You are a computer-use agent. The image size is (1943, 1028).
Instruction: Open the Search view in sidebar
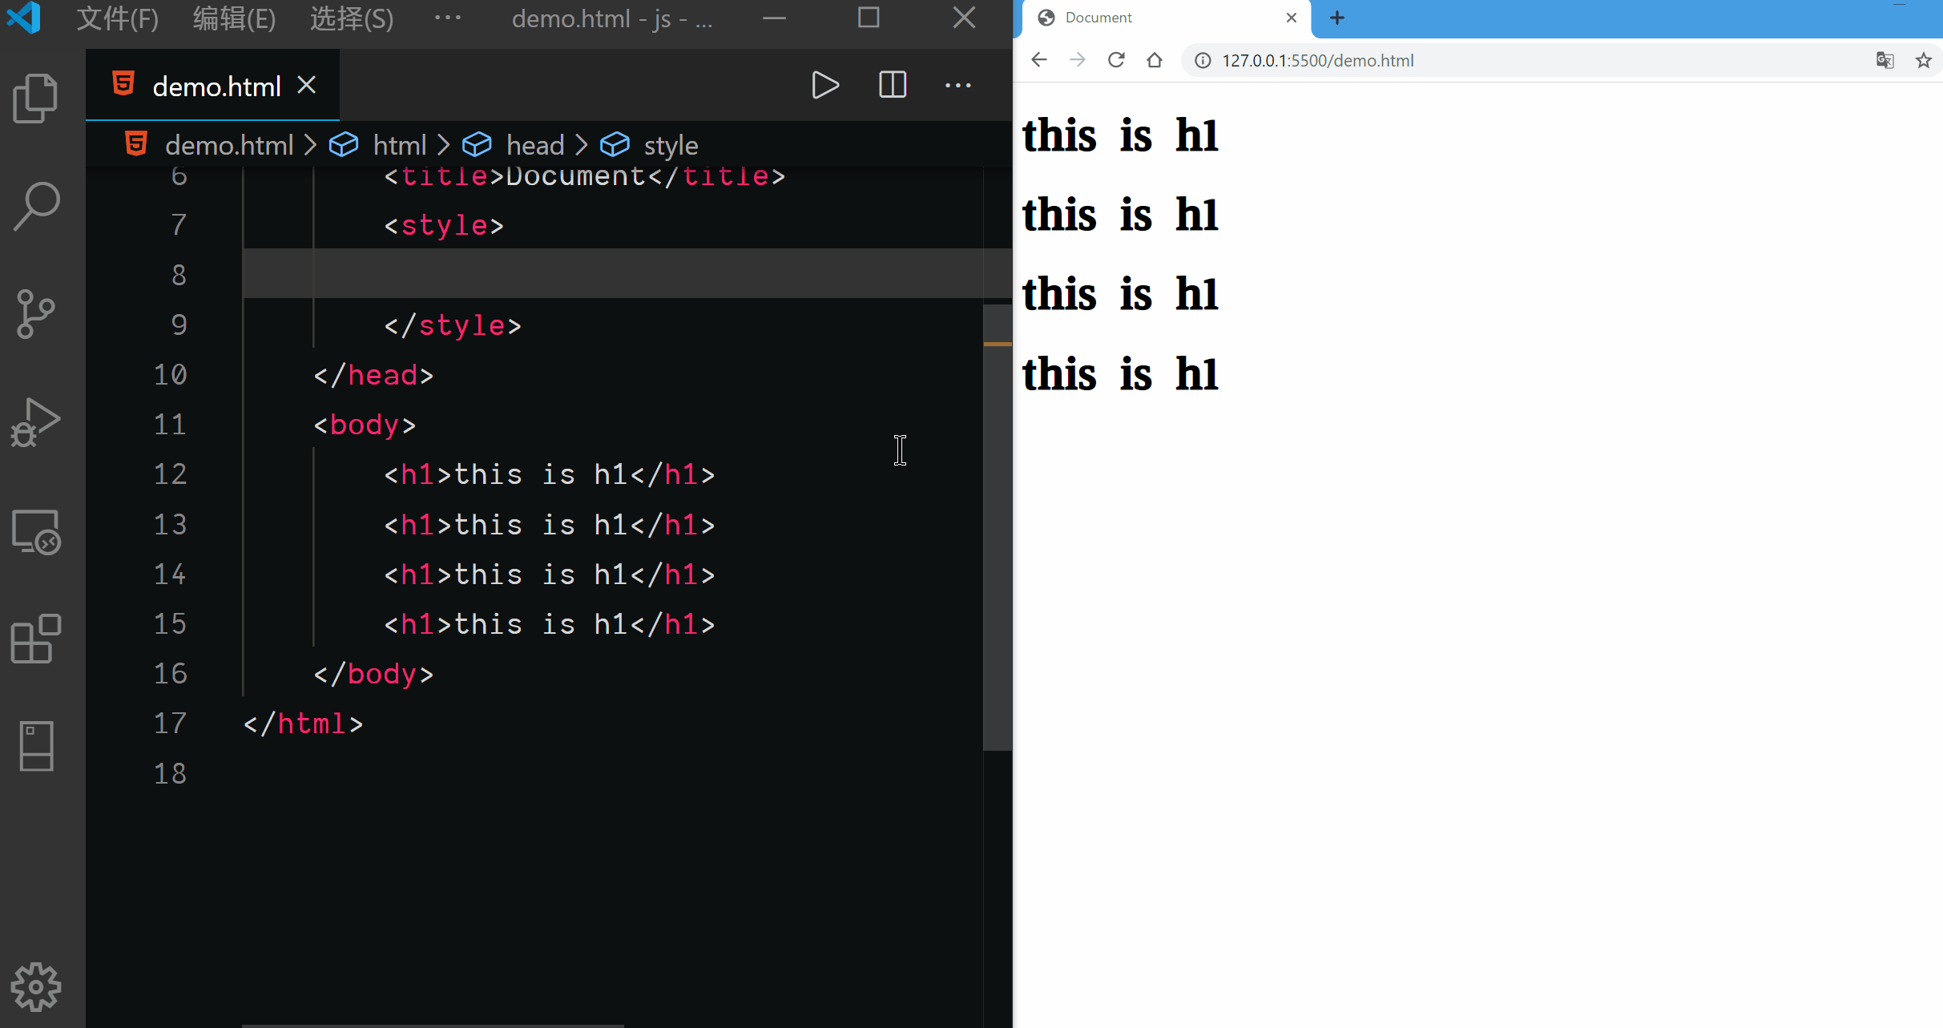point(35,206)
